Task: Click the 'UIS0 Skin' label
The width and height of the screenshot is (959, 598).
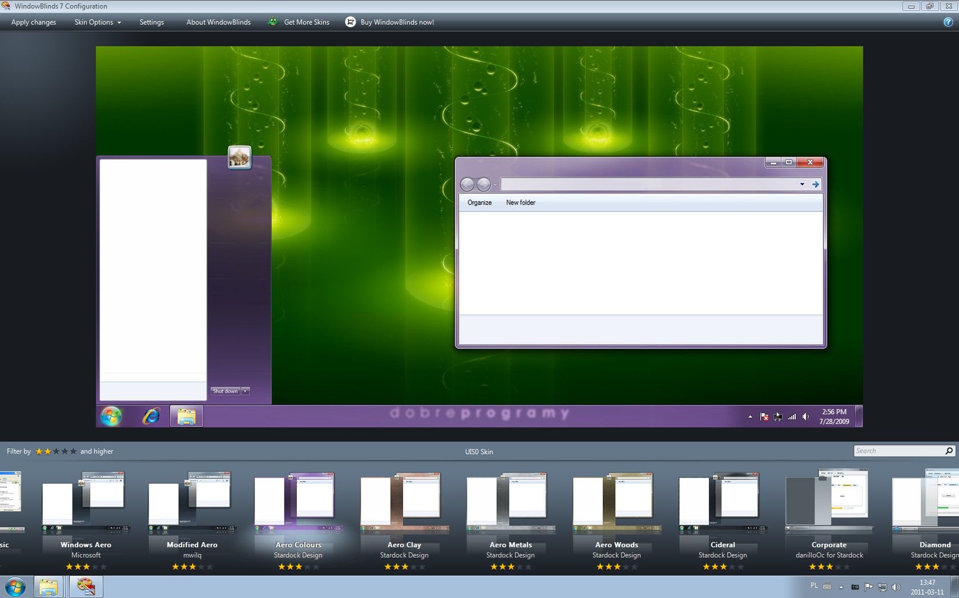Action: point(479,451)
